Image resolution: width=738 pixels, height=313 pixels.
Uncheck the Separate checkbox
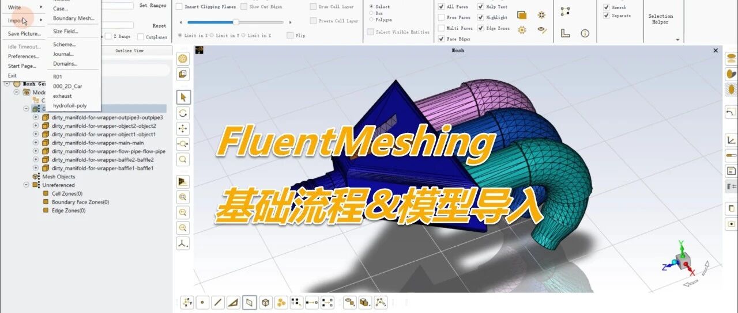(x=607, y=16)
